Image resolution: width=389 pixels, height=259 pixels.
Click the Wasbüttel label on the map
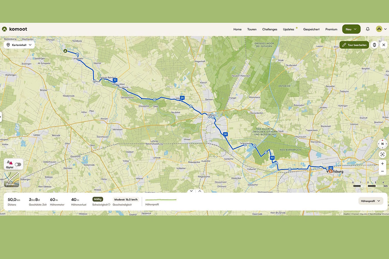pyautogui.click(x=236, y=178)
